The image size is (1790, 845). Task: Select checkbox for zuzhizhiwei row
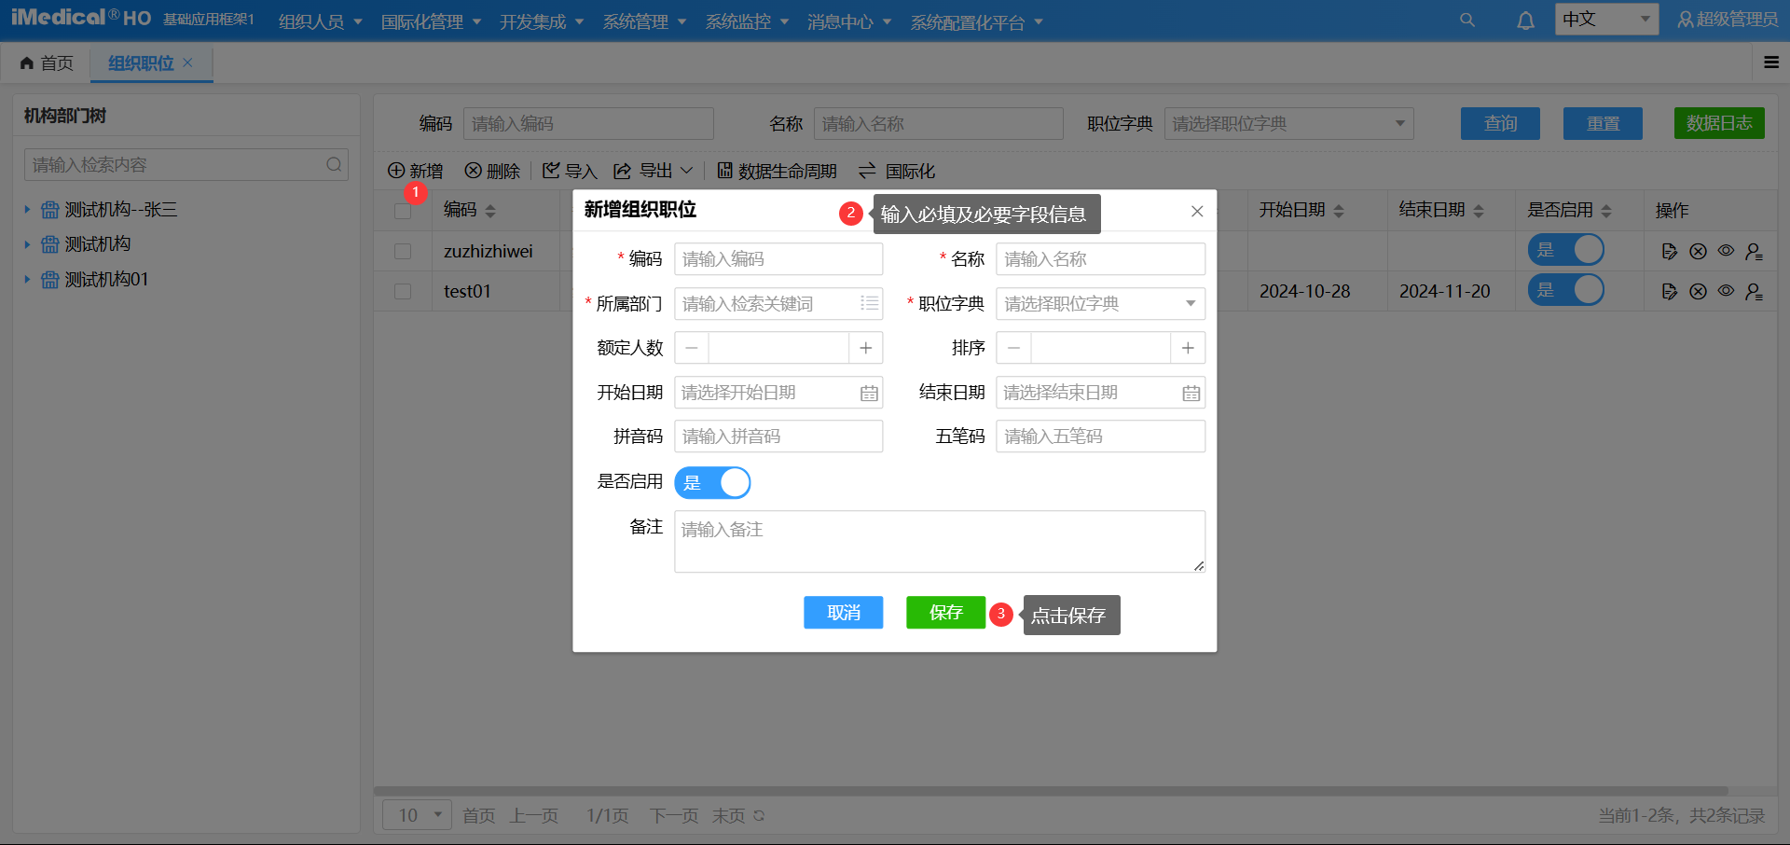[x=403, y=252]
